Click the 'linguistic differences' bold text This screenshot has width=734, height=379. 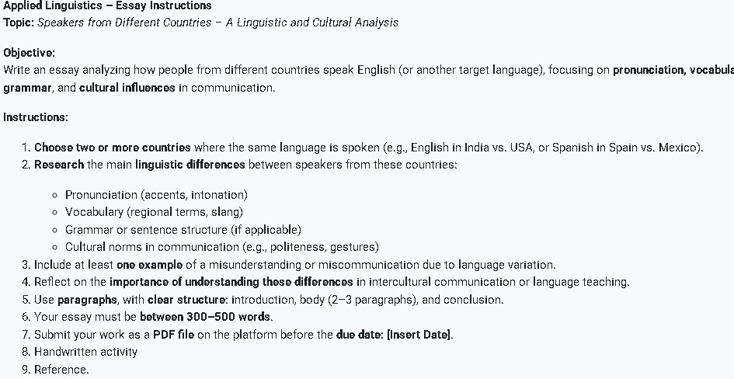pyautogui.click(x=190, y=165)
